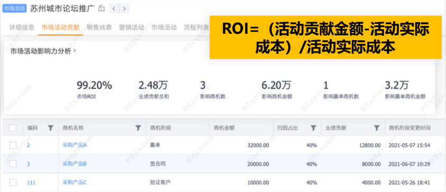Image resolution: width=446 pixels, height=192 pixels.
Task: Click the 市场活动 blue tag badge
Action: pyautogui.click(x=14, y=8)
